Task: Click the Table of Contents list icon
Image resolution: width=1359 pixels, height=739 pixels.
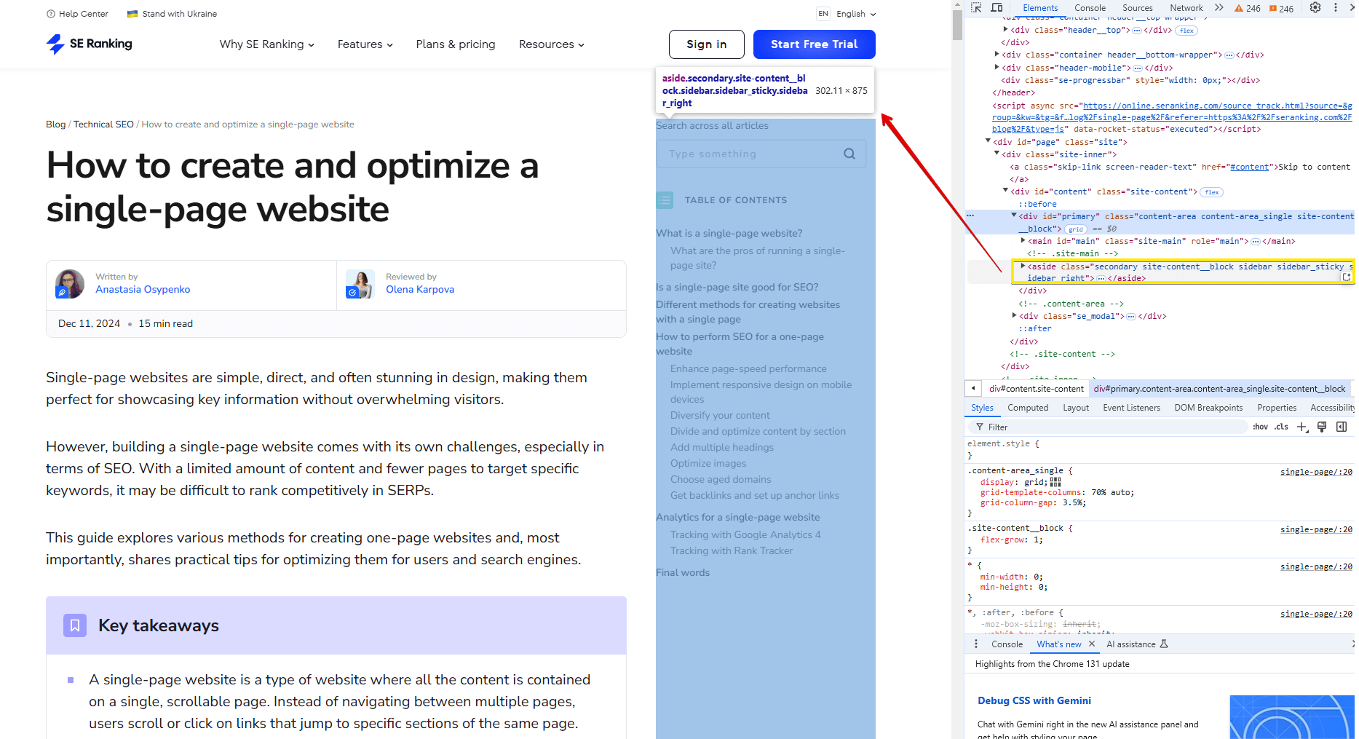Action: point(665,199)
